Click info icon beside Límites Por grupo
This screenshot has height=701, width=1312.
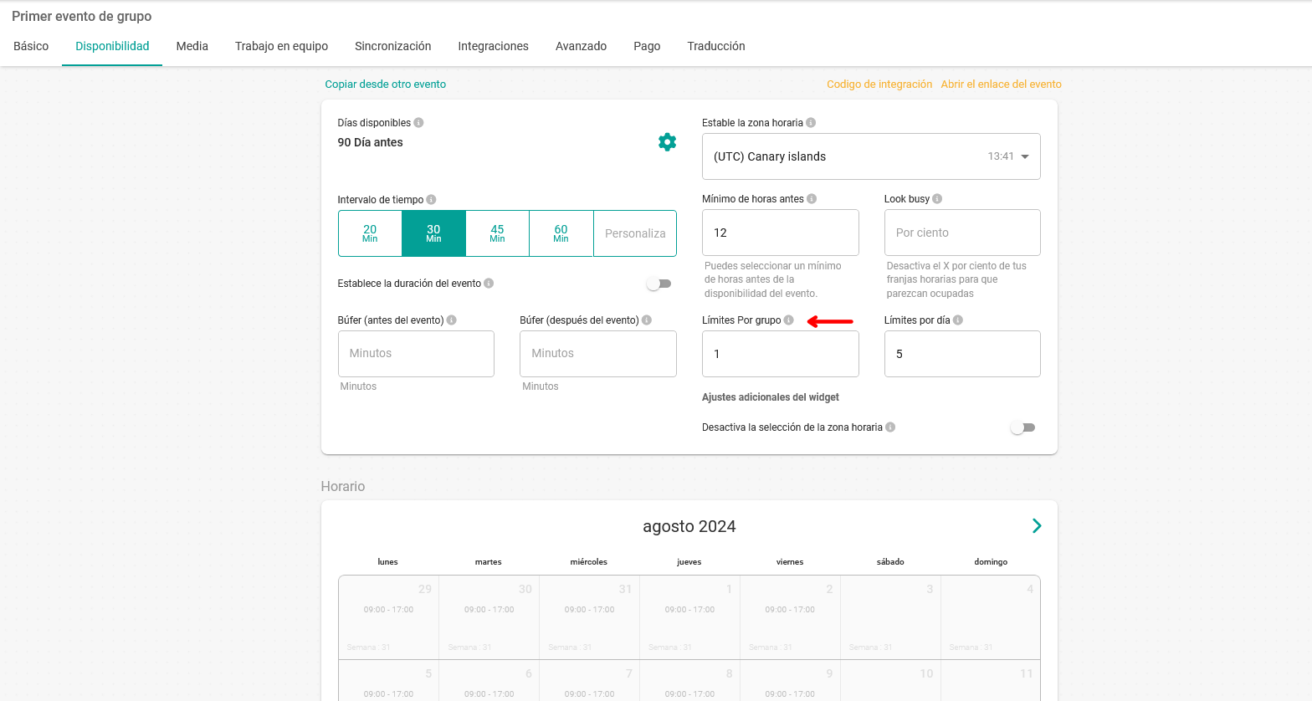(788, 320)
